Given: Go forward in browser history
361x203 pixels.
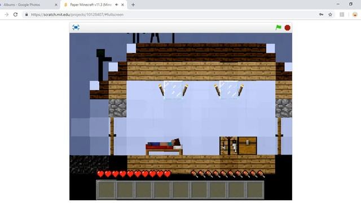Looking at the screenshot, I should tap(6, 15).
